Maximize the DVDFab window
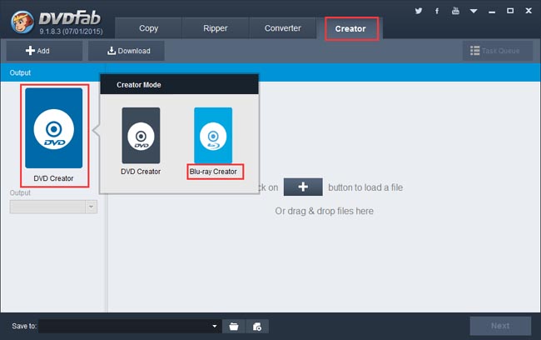Viewport: 541px width, 340px height. coord(510,11)
